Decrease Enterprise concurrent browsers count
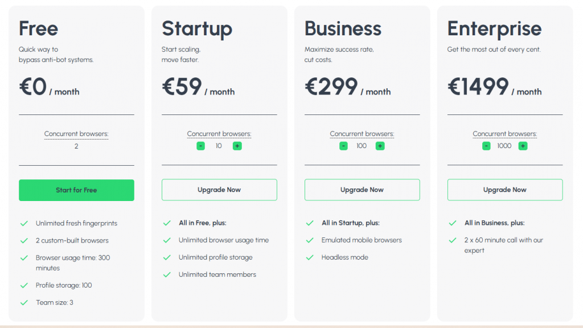Viewport: 583px width, 328px height. click(x=486, y=146)
